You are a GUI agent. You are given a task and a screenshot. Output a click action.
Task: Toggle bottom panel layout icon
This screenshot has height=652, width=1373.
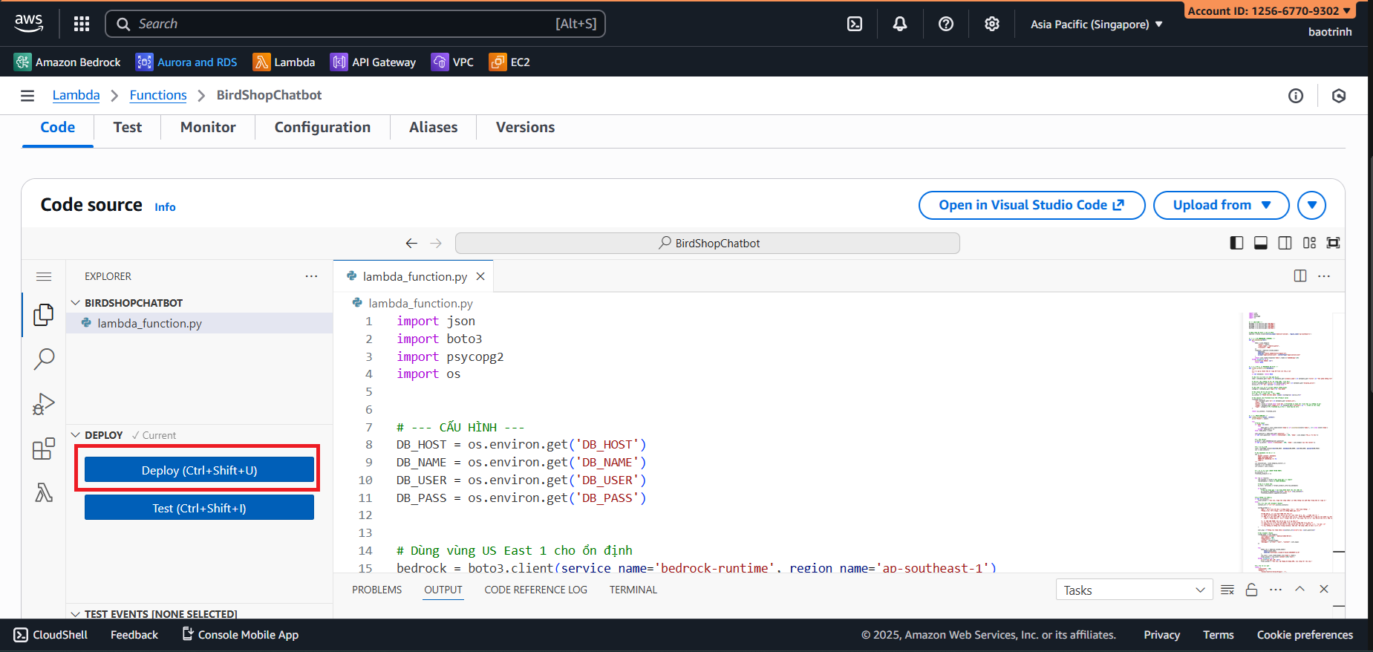pos(1261,243)
